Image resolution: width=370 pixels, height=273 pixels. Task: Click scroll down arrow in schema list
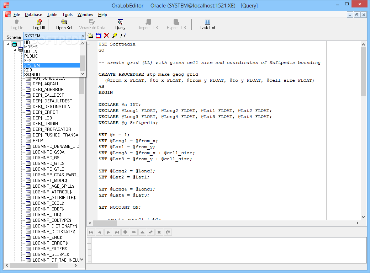click(83, 74)
